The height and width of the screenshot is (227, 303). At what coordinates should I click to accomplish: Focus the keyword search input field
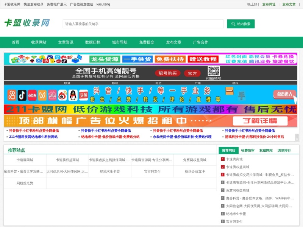[143, 24]
